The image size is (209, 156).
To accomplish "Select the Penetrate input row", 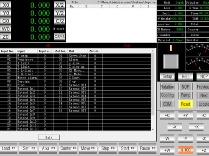I will pyautogui.click(x=26, y=59).
